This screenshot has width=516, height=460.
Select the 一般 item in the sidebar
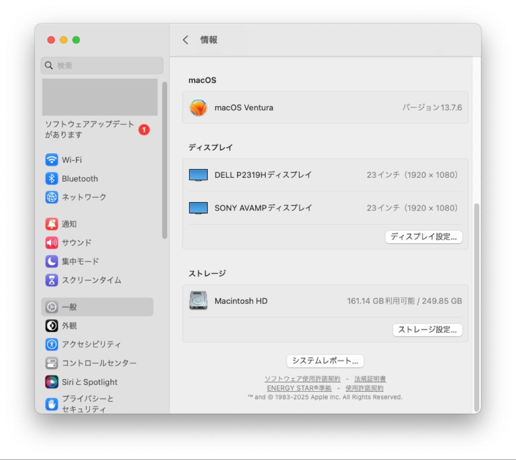pos(66,307)
